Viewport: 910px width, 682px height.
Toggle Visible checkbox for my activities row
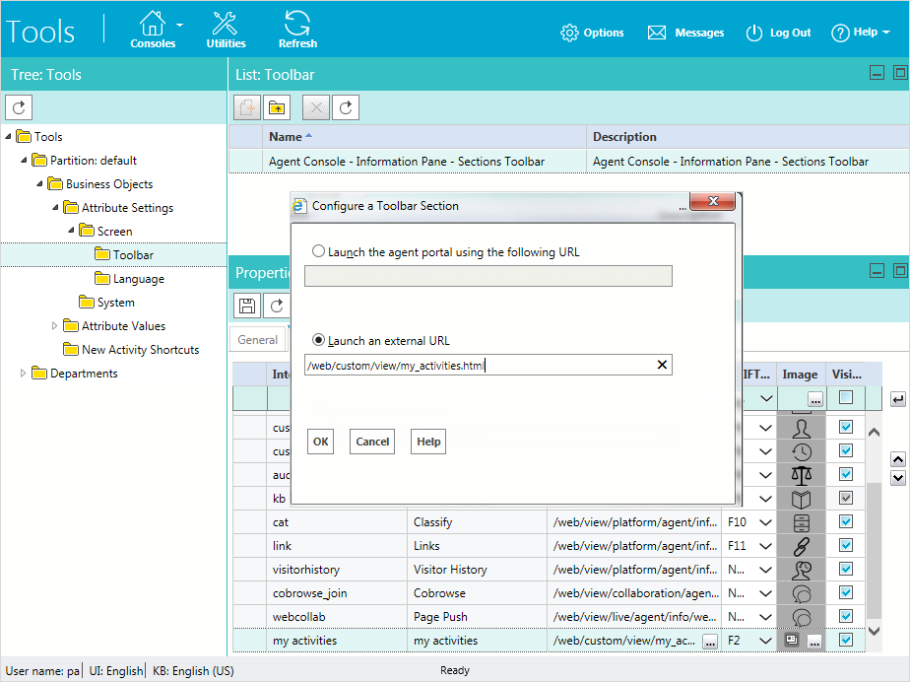(846, 641)
